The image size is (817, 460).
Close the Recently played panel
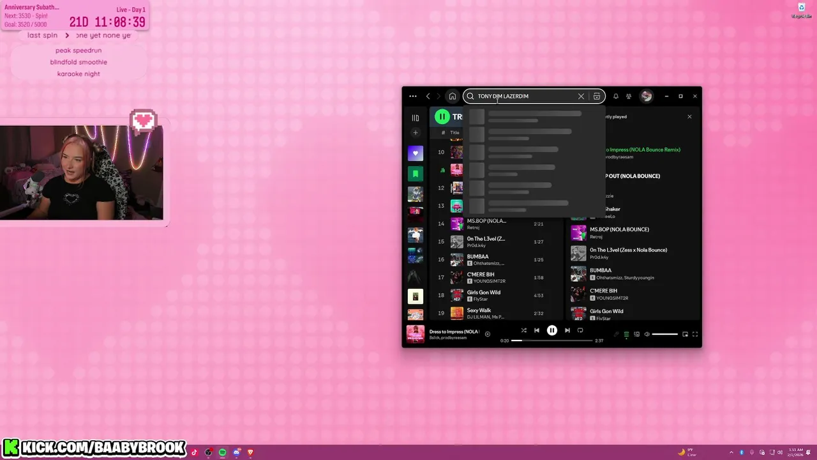(689, 117)
